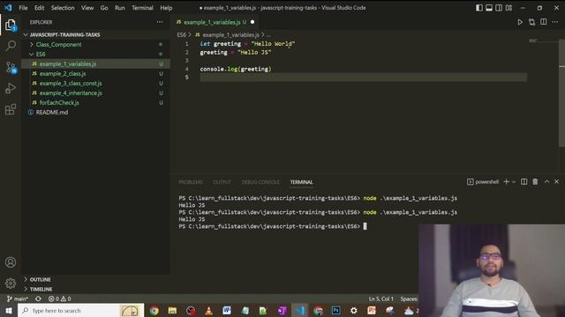565x317 pixels.
Task: Open the Extensions view
Action: click(11, 109)
